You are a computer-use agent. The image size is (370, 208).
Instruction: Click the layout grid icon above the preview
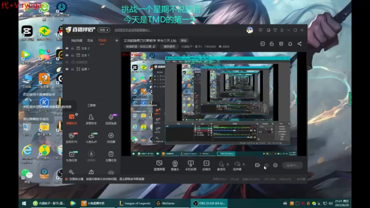coord(281,44)
